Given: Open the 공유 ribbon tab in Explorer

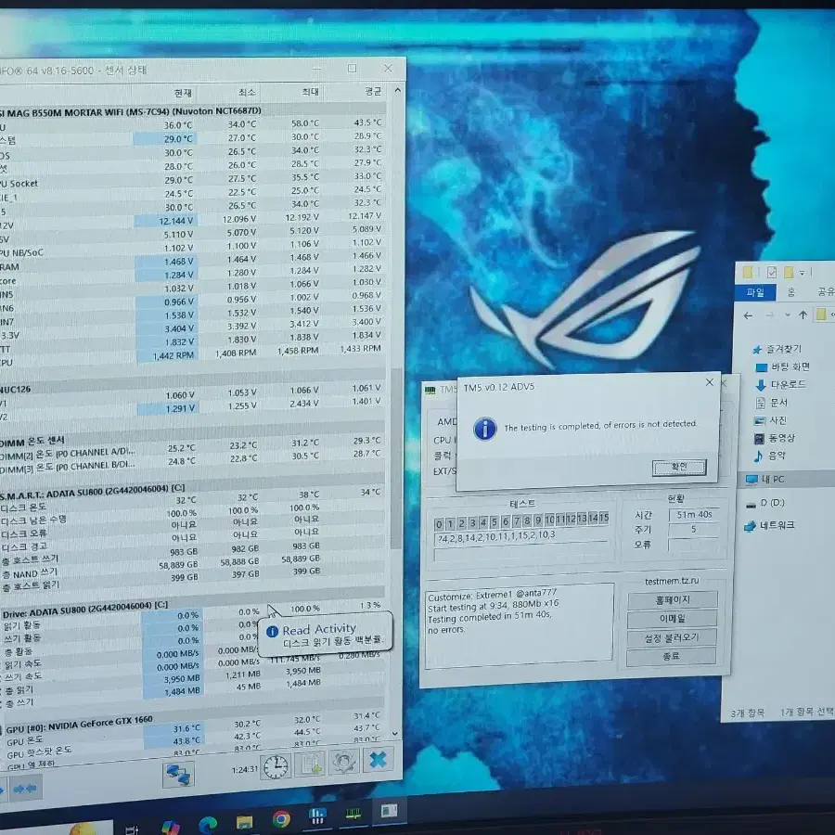Looking at the screenshot, I should (x=826, y=291).
